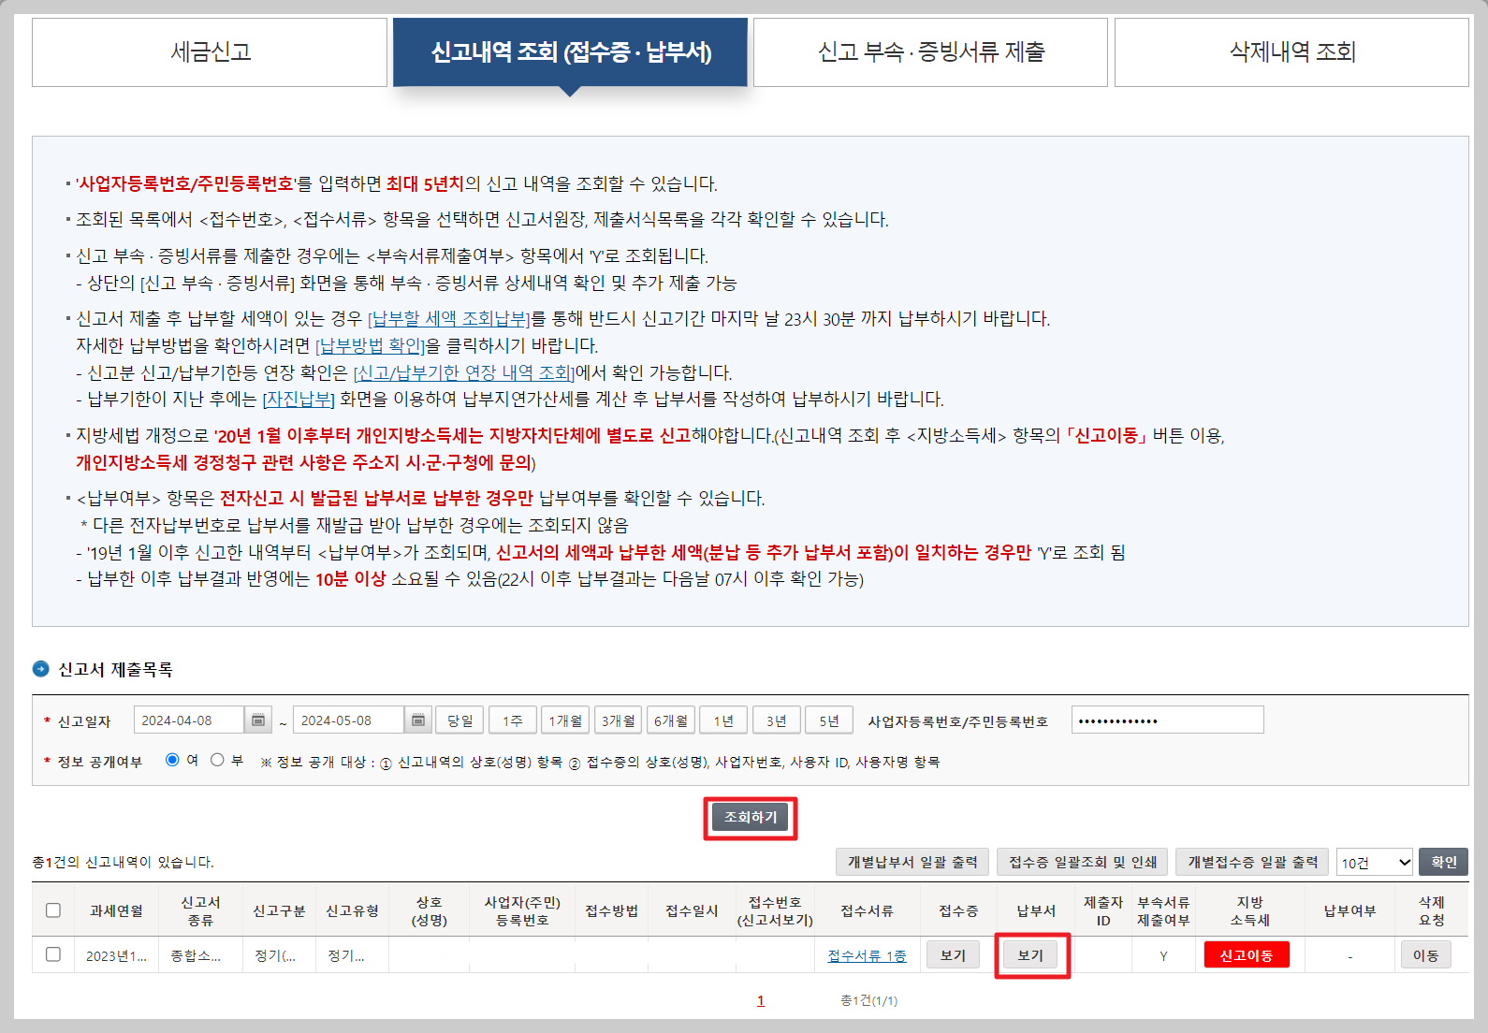The height and width of the screenshot is (1033, 1488).
Task: Click the 신고/납부기한 연장 내역 조회 link
Action: pos(464,373)
